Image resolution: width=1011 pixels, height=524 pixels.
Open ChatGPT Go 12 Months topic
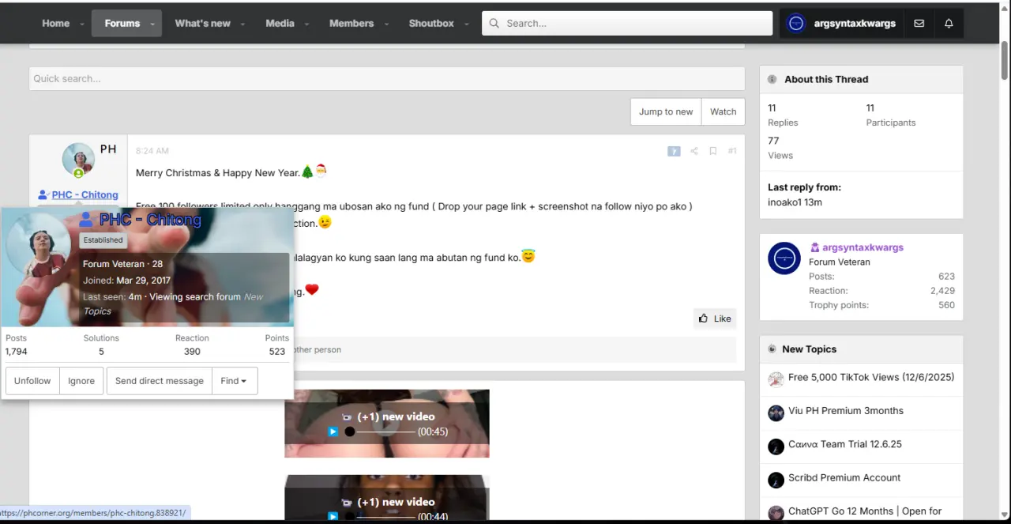pos(865,511)
